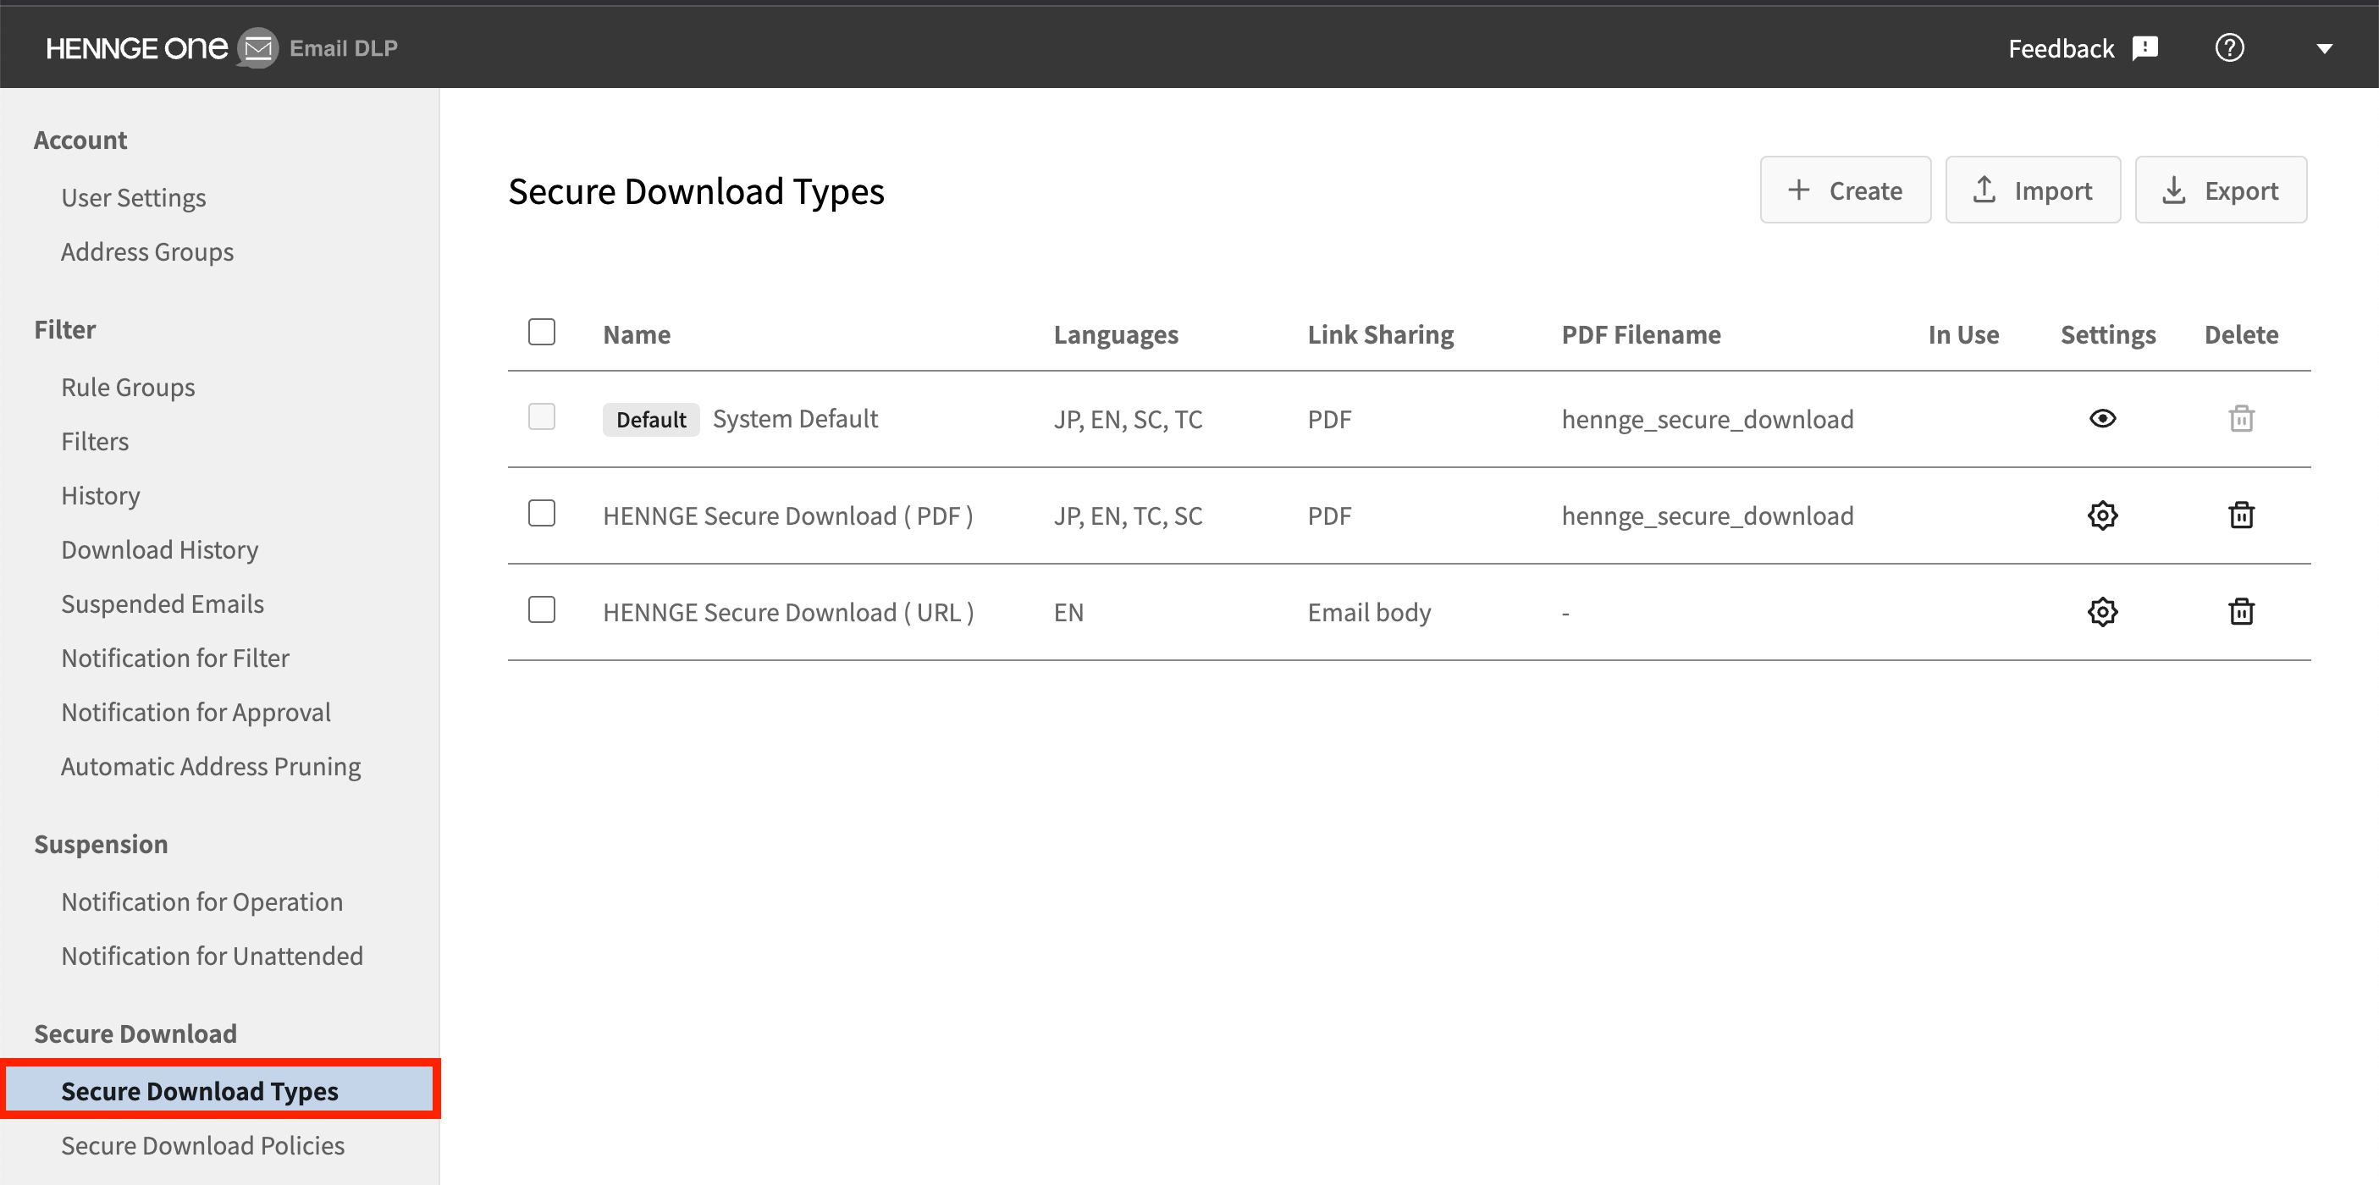2379x1185 pixels.
Task: Click the In Use column header
Action: (x=1963, y=334)
